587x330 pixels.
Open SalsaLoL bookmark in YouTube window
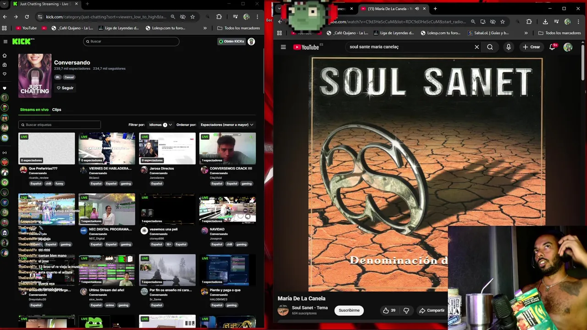488,33
